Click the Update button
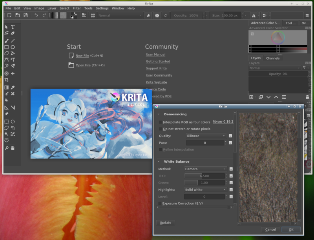 pyautogui.click(x=165, y=223)
